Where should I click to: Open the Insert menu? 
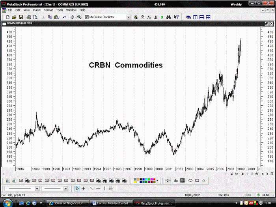(x=37, y=10)
